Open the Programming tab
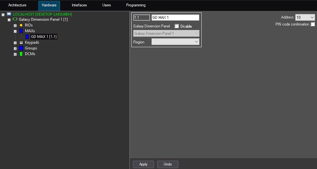This screenshot has width=317, height=169. [x=136, y=5]
